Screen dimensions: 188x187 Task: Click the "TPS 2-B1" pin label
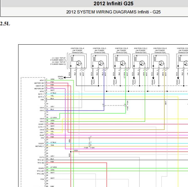(41, 171)
